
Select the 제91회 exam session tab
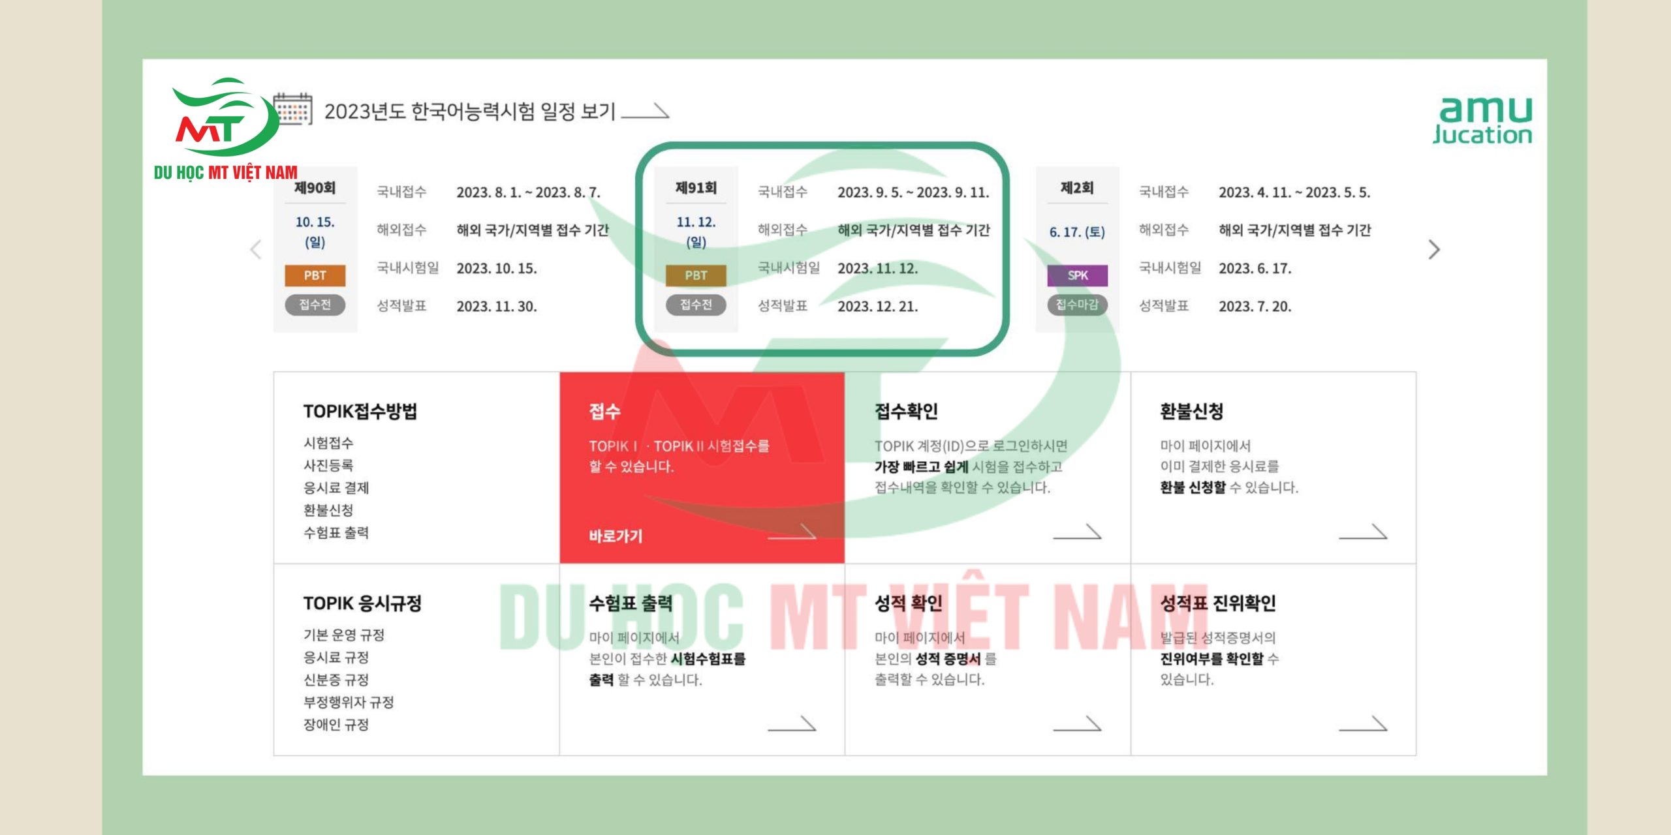(x=696, y=188)
